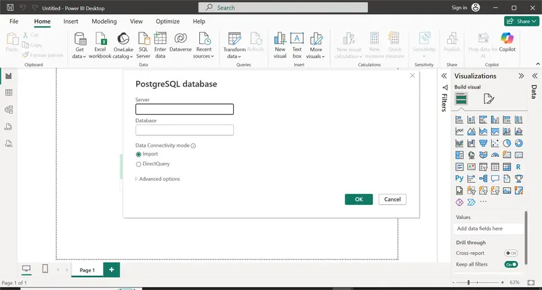Click the zoom slider handle
The width and height of the screenshot is (542, 290).
point(469,283)
